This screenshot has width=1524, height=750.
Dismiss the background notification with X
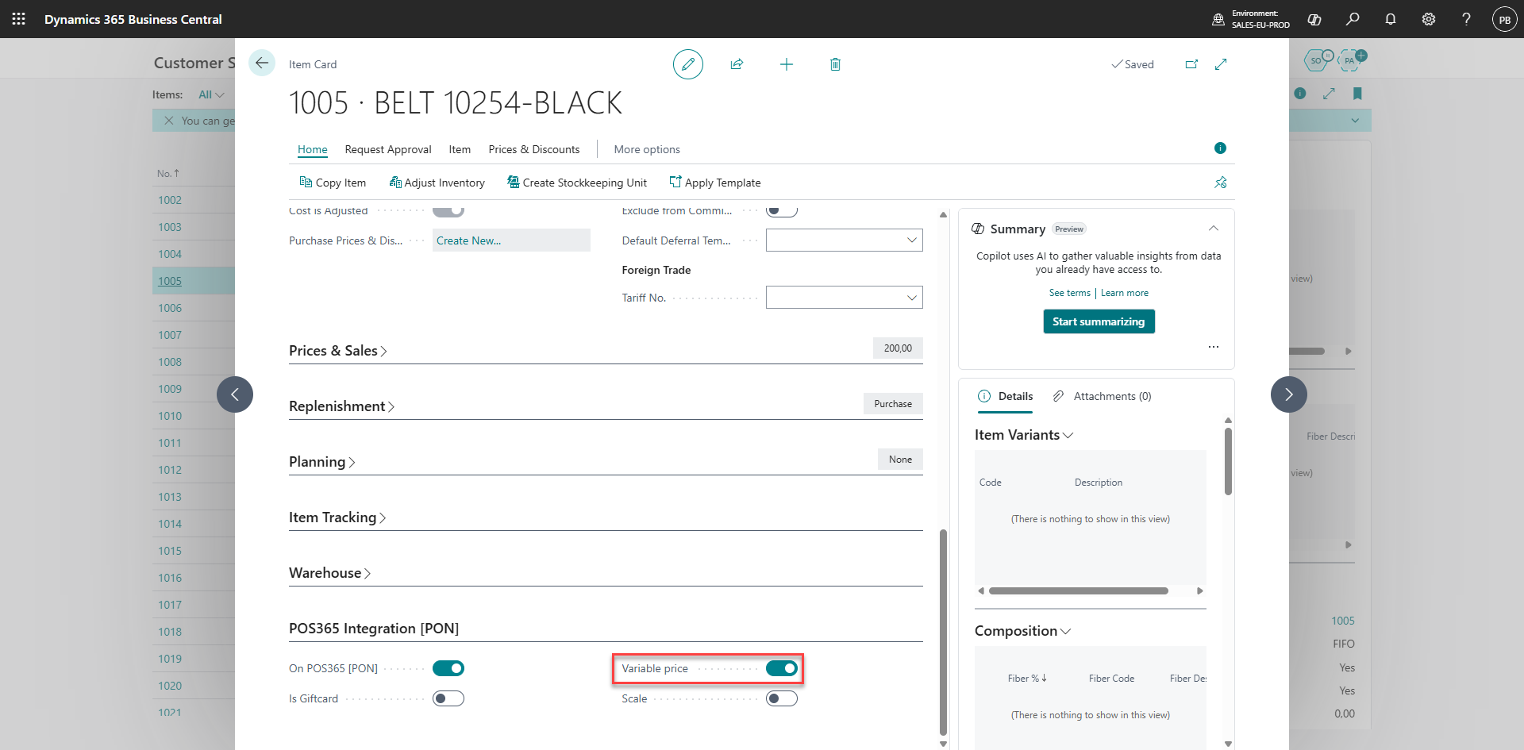coord(168,121)
